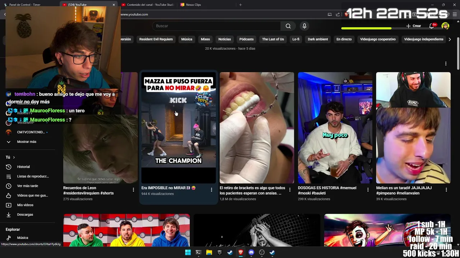Image resolution: width=460 pixels, height=258 pixels.
Task: Select the Pódcasts filter chip
Action: [247, 39]
